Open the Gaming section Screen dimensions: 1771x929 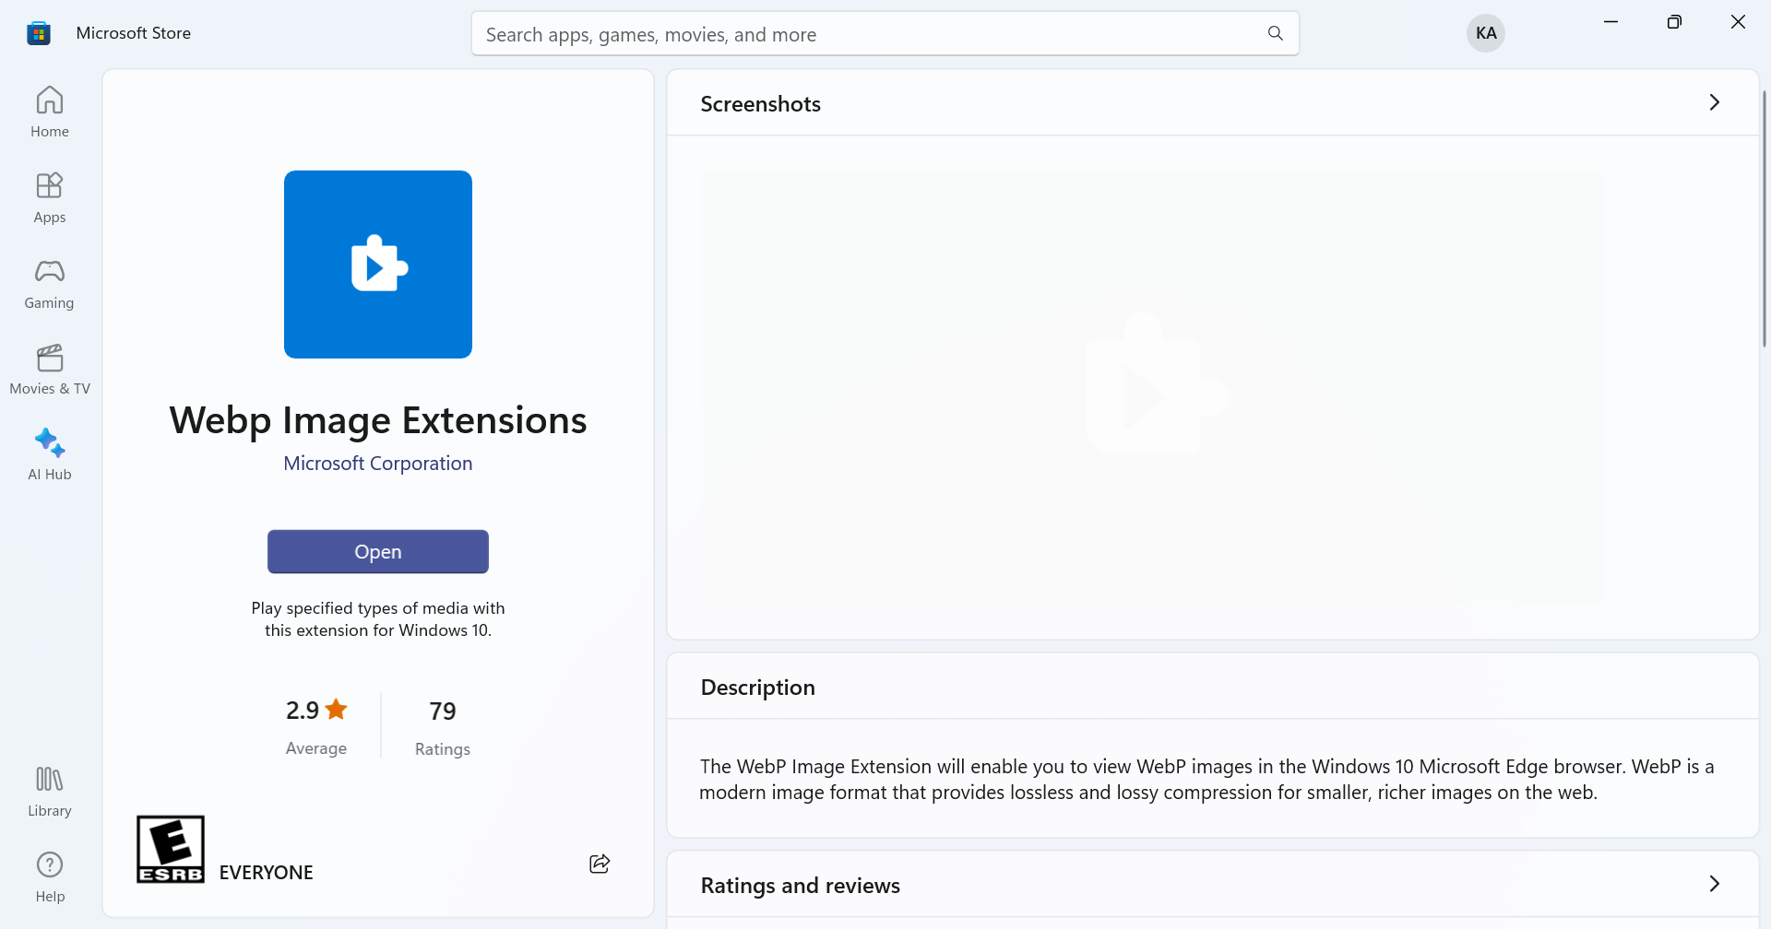pos(50,283)
